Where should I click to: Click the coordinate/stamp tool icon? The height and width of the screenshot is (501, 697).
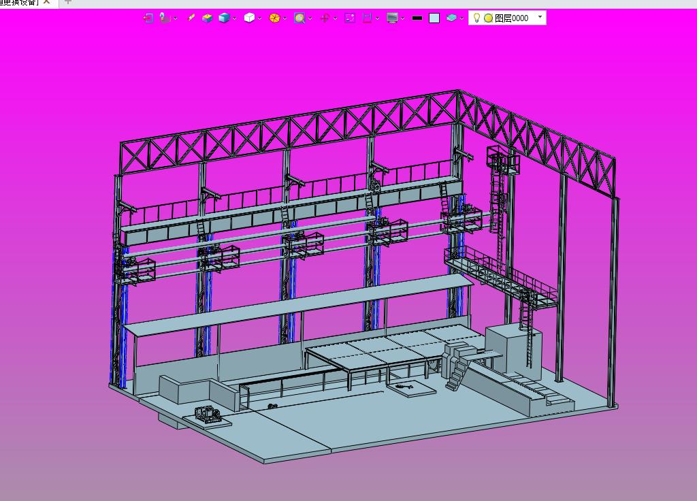165,18
